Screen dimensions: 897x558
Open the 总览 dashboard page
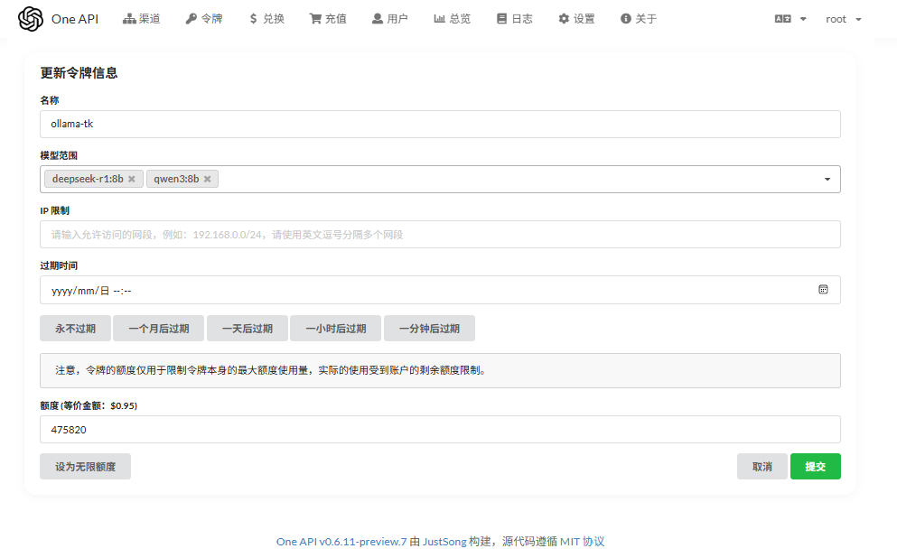pos(452,19)
